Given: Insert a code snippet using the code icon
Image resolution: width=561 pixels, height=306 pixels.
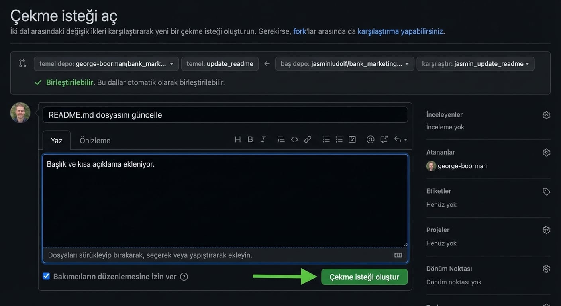Looking at the screenshot, I should click(x=294, y=139).
